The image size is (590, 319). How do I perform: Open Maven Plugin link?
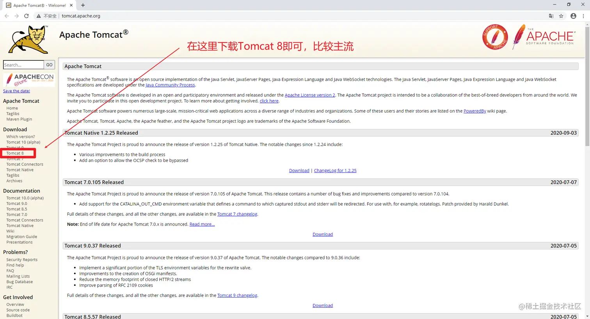pyautogui.click(x=19, y=119)
